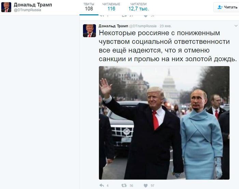Image resolution: width=239 pixels, height=189 pixels.
Task: Expand tweet options chevron menu
Action: coord(236,25)
